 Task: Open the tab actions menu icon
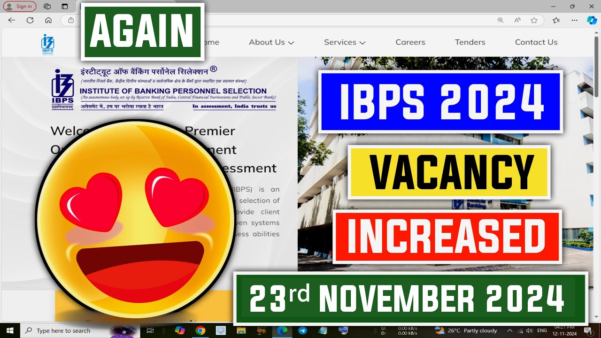(65, 7)
